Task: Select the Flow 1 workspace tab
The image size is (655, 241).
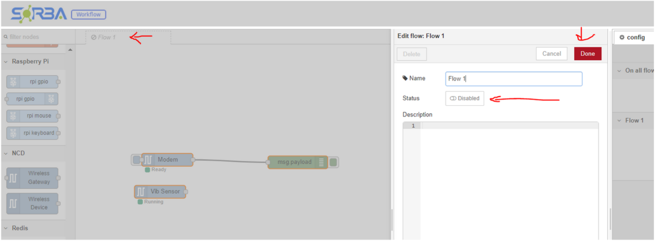Action: pos(104,37)
